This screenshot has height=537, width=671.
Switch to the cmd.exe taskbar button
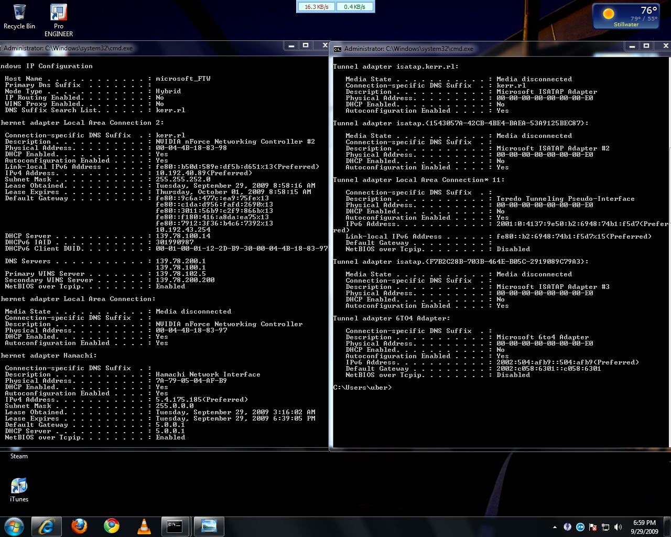175,527
